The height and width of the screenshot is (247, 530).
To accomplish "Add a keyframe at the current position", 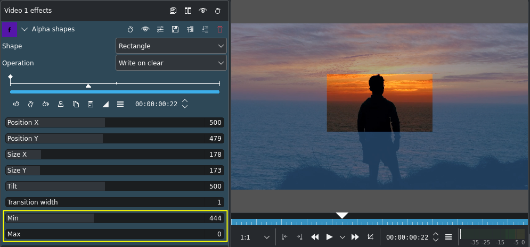I will (x=31, y=104).
